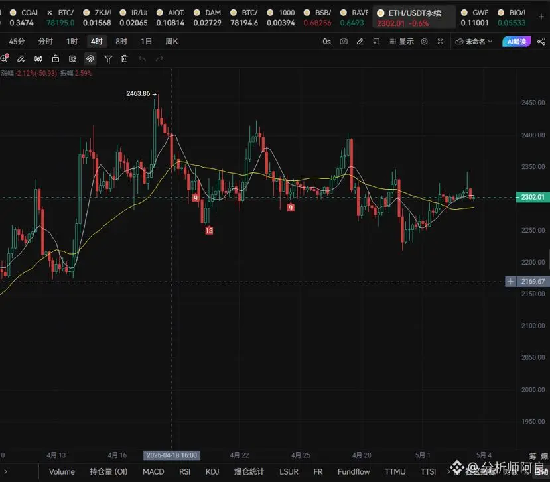Open the RAVE symbol tab

pyautogui.click(x=353, y=17)
